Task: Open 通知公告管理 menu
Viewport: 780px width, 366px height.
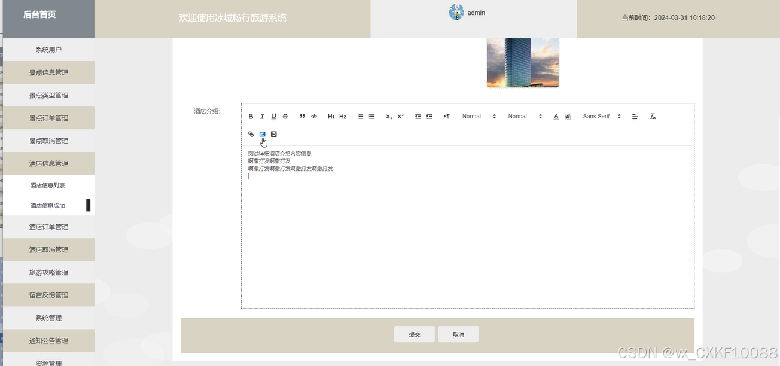Action: click(48, 340)
